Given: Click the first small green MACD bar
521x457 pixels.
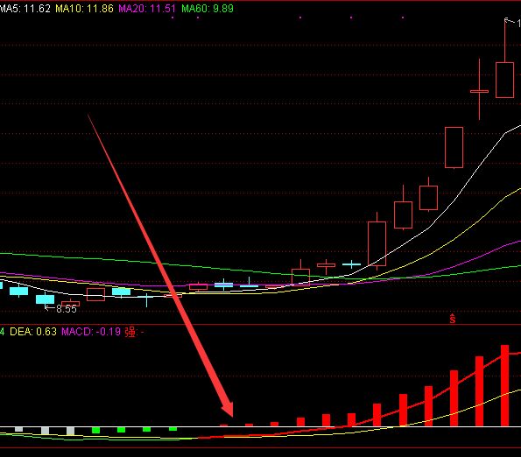Looking at the screenshot, I should [95, 430].
